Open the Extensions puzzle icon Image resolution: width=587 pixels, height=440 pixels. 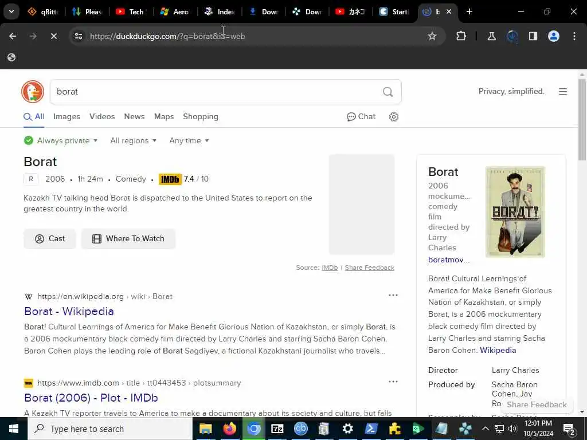[x=461, y=36]
